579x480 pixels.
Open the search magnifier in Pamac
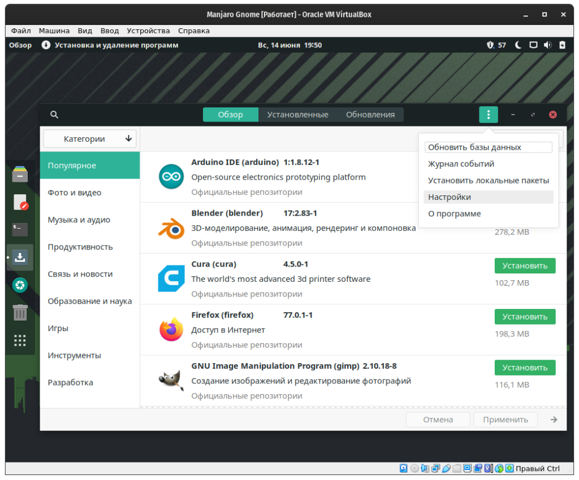[x=54, y=115]
